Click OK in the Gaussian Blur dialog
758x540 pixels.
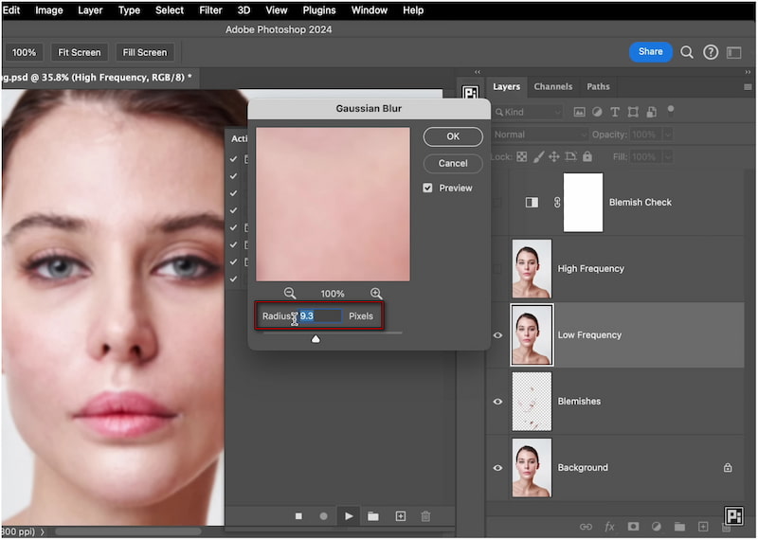(x=453, y=136)
